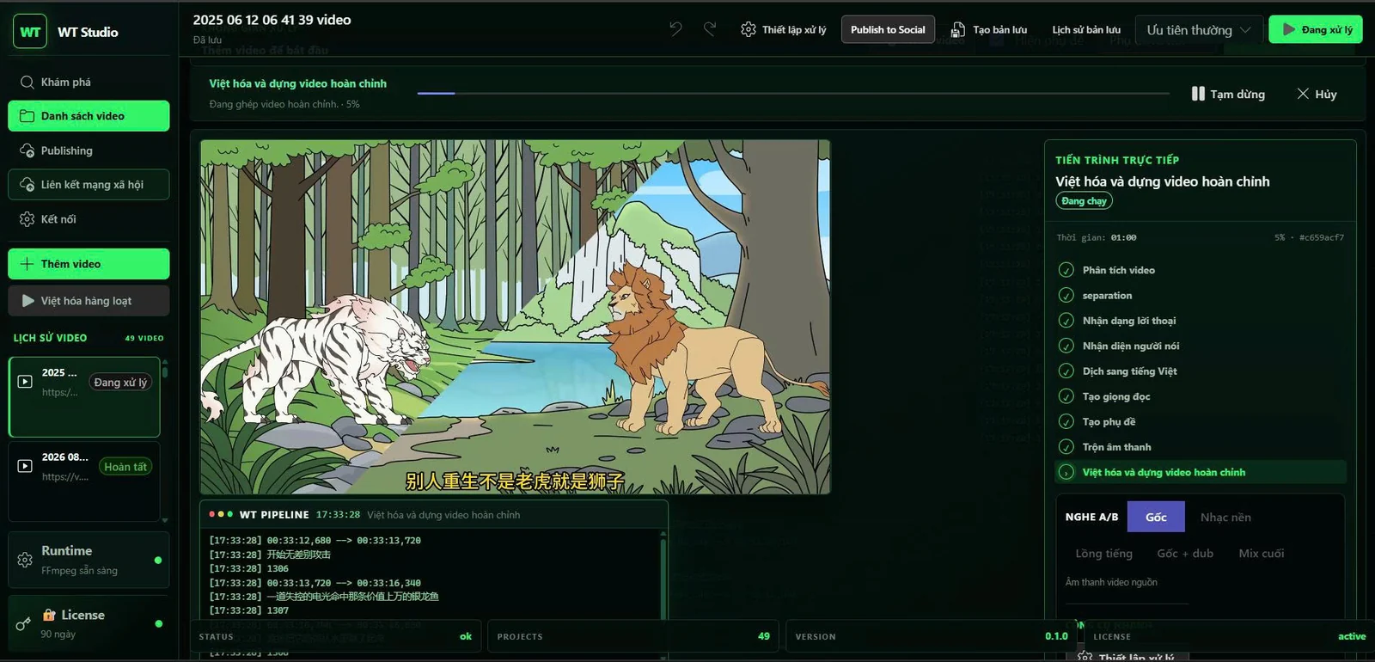Switch to the Lồng tiếng tab
This screenshot has height=662, width=1375.
1103,554
